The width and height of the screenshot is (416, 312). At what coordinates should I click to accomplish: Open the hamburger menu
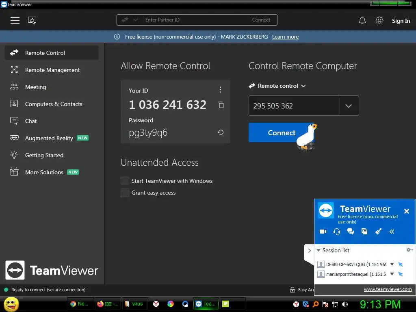[x=15, y=20]
